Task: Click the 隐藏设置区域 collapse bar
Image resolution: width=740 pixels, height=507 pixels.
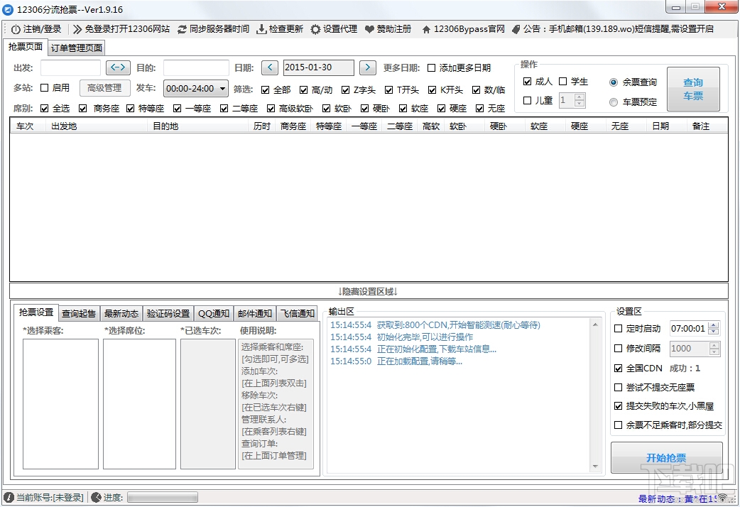Action: tap(369, 291)
